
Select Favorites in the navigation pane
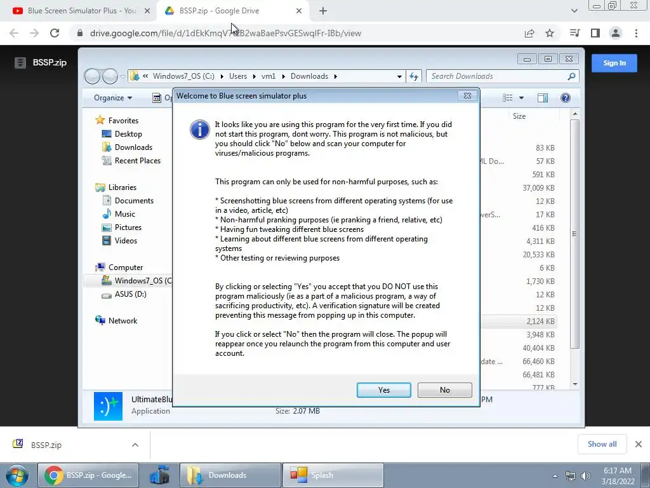point(123,120)
